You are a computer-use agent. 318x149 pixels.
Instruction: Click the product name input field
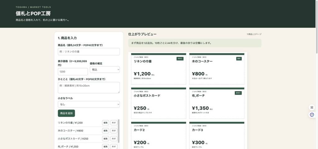(x=89, y=51)
